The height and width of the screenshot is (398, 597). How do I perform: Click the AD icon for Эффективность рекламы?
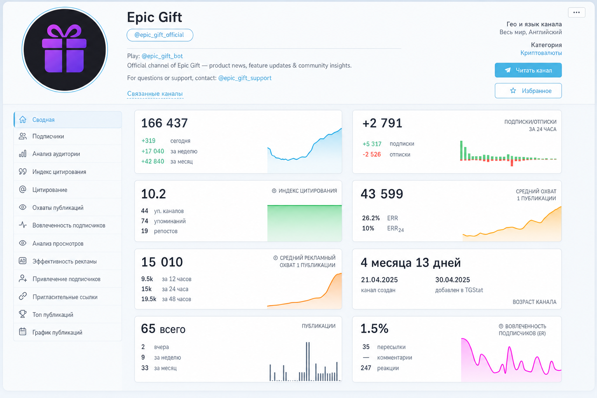tap(23, 261)
